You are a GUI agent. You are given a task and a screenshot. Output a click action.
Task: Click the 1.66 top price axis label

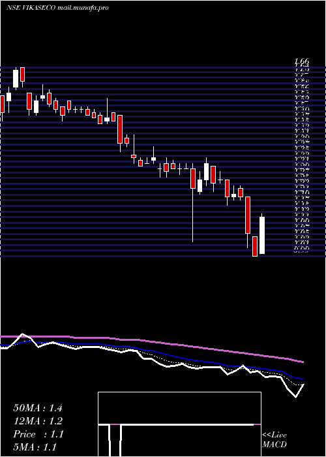(302, 61)
